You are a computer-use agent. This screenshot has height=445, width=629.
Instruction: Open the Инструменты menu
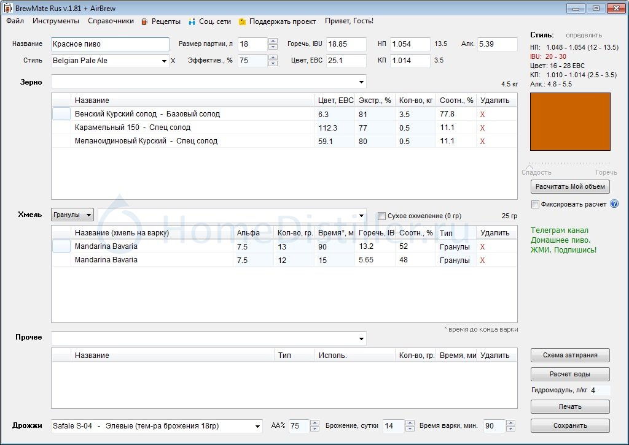[56, 21]
